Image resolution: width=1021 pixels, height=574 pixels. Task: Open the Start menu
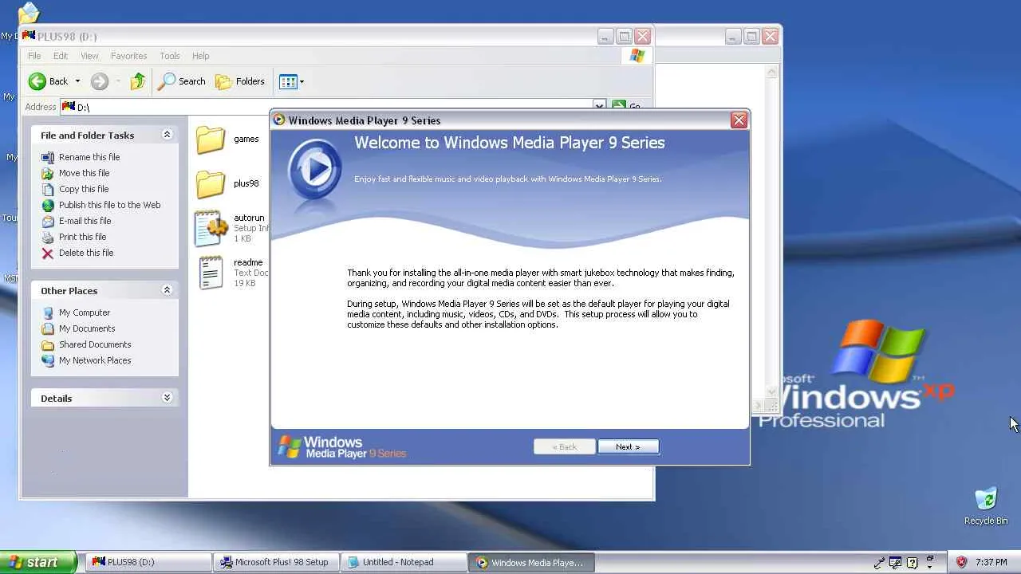(x=39, y=562)
